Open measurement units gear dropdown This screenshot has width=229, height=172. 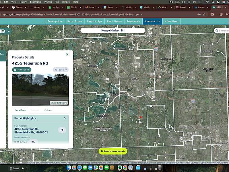33,142
